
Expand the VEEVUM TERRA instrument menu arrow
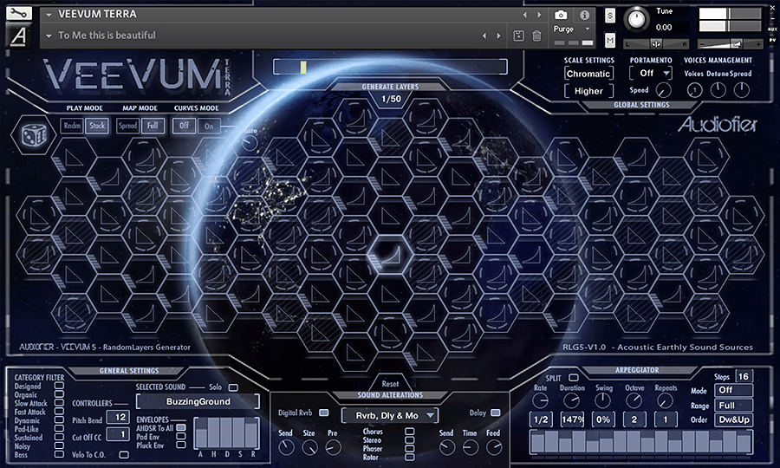point(49,15)
